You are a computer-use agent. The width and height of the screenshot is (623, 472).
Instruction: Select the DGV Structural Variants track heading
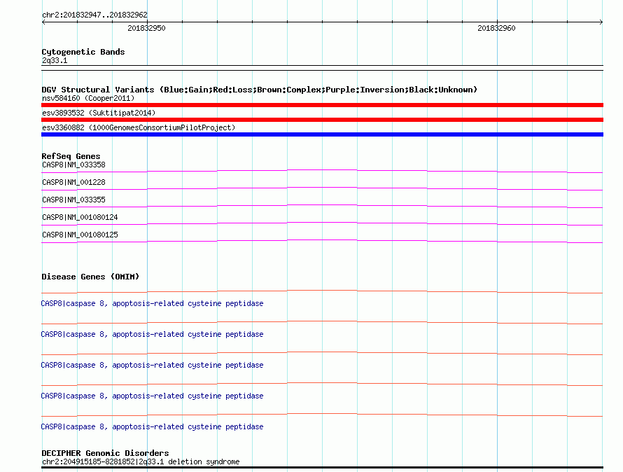coord(259,90)
